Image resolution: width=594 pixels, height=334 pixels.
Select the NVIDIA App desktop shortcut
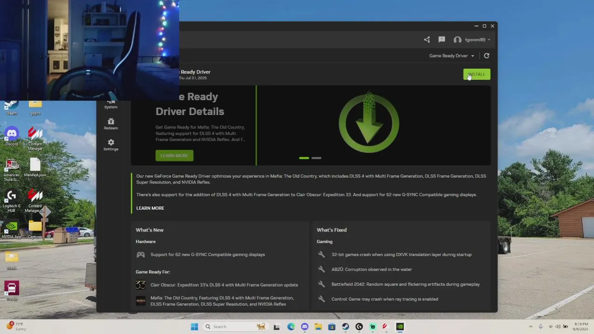(12, 230)
